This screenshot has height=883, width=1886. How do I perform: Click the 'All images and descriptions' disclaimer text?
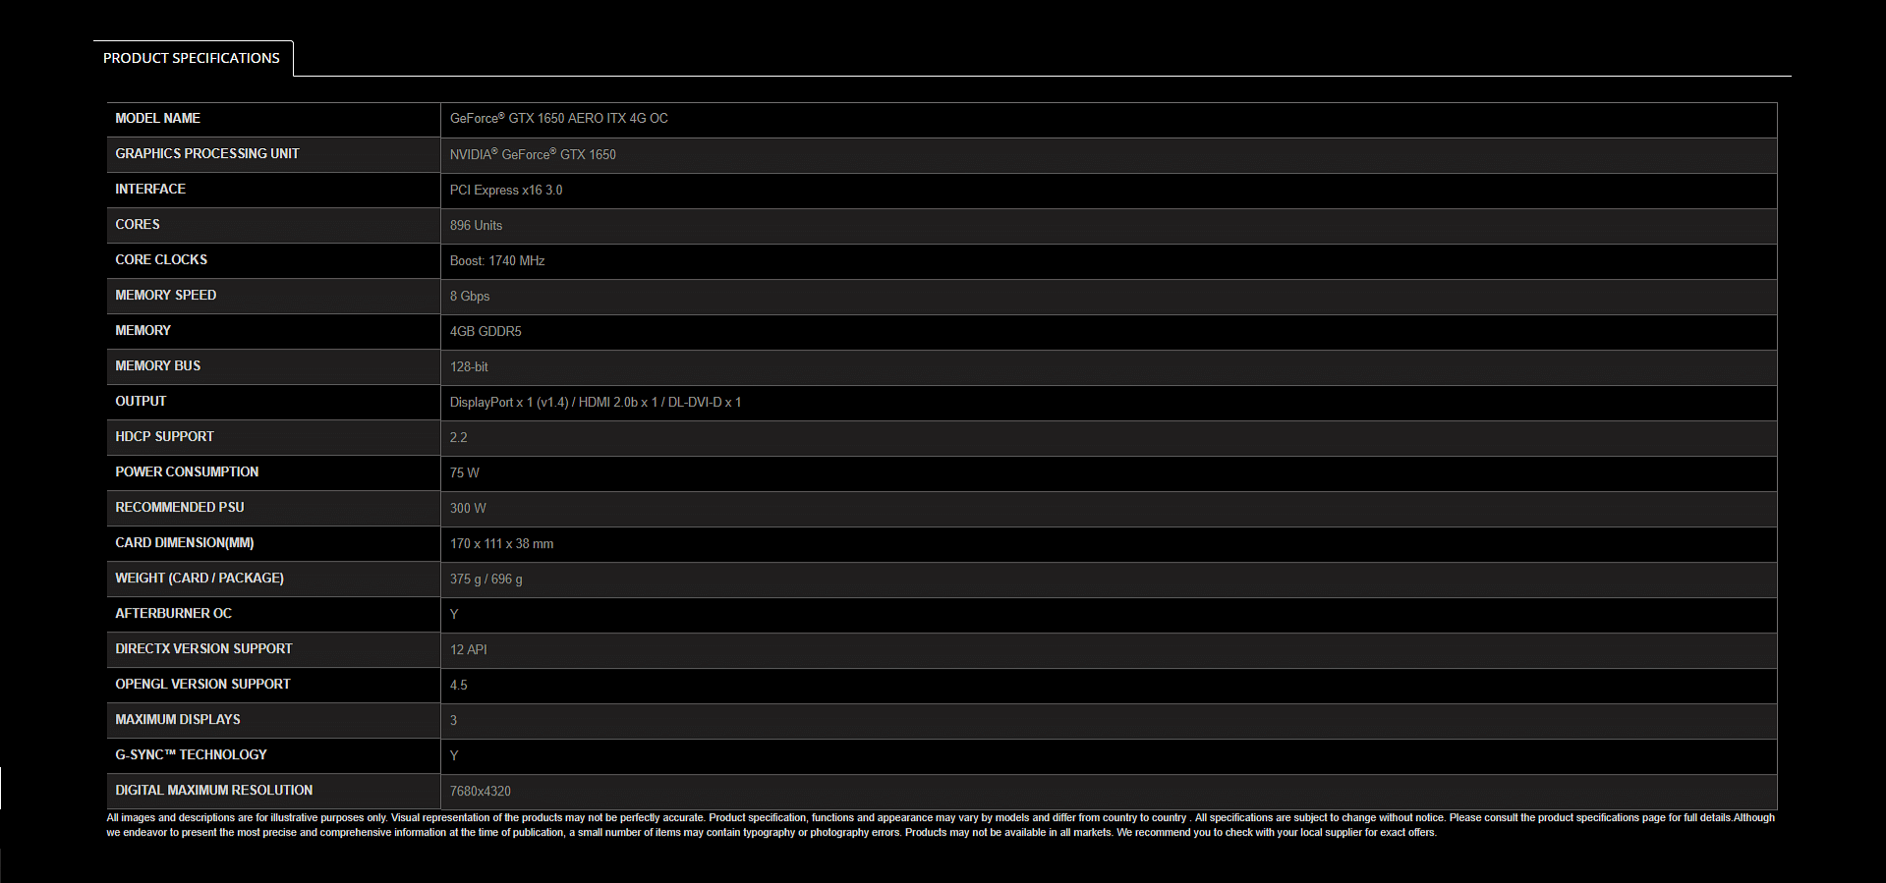pyautogui.click(x=941, y=825)
